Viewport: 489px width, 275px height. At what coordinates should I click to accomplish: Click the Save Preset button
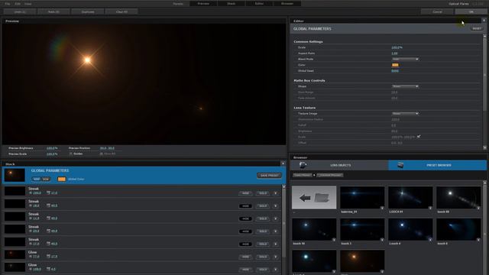(x=270, y=175)
